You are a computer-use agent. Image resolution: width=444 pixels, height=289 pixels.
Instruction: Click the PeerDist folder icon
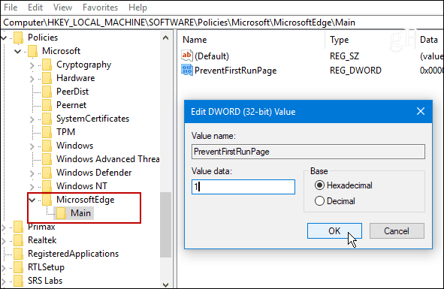pyautogui.click(x=47, y=92)
